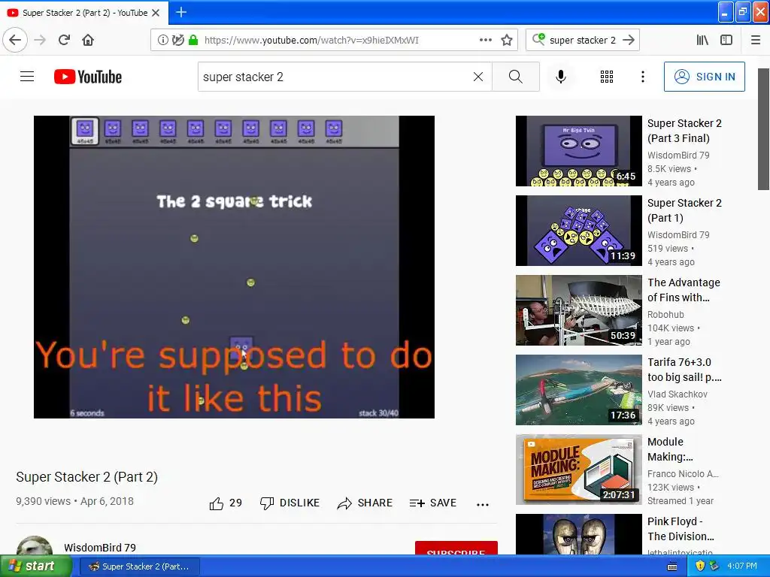The height and width of the screenshot is (577, 770).
Task: Click title 'Super Stacker 2 (Part 3 Final)'
Action: [x=684, y=131]
